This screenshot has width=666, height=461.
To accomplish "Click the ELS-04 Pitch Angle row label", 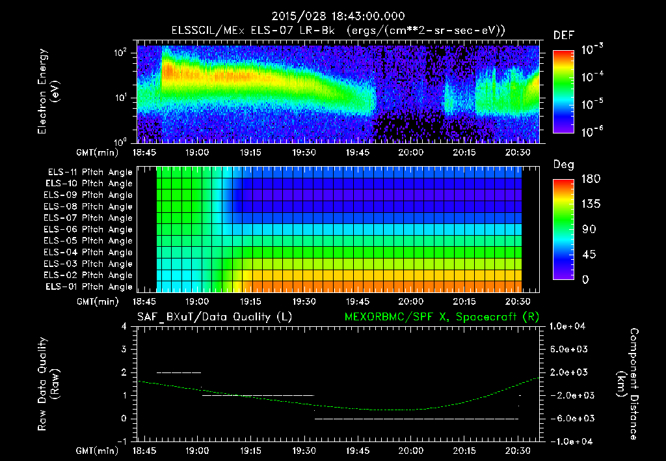I will (88, 252).
